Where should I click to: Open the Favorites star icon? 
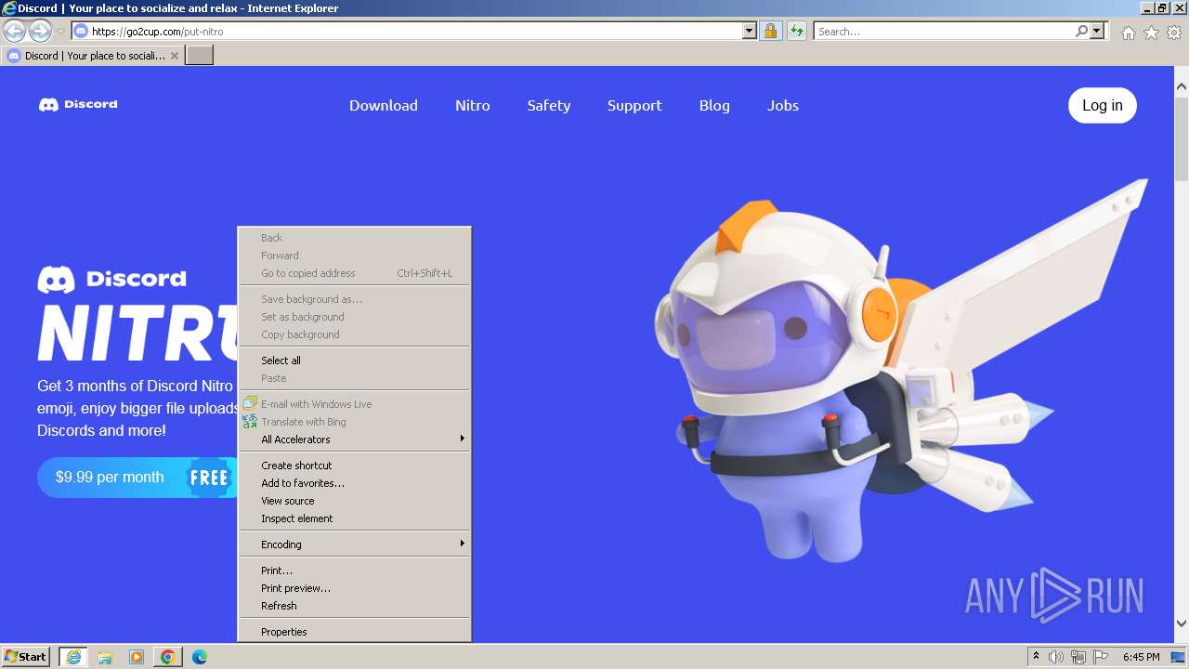tap(1151, 33)
